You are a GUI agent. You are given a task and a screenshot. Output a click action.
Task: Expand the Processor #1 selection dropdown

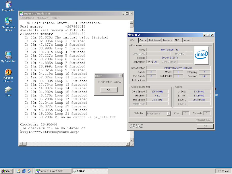coord(169,113)
